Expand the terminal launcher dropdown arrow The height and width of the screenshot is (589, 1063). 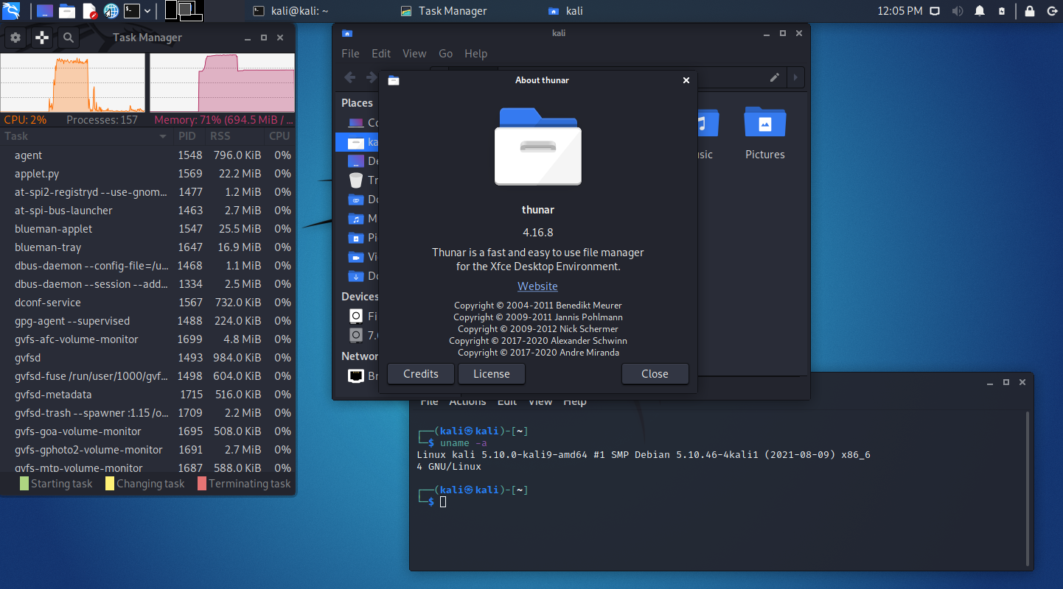click(148, 11)
